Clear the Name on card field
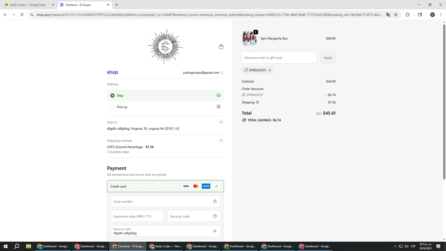The image size is (446, 251). pos(215,231)
